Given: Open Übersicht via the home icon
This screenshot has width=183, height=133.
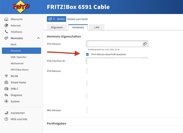Looking at the screenshot, I should [x=6, y=19].
